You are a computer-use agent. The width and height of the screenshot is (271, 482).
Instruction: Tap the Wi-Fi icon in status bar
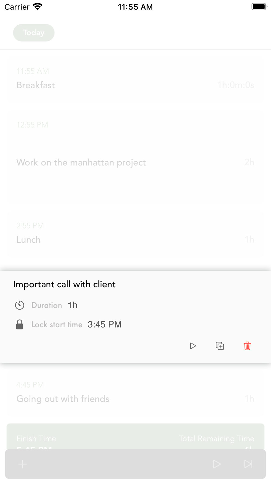click(x=38, y=7)
